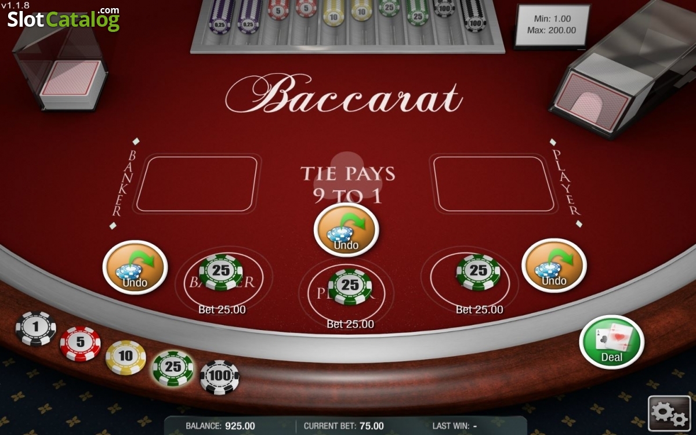Choose the green 25 chip
The height and width of the screenshot is (435, 696).
(x=173, y=368)
